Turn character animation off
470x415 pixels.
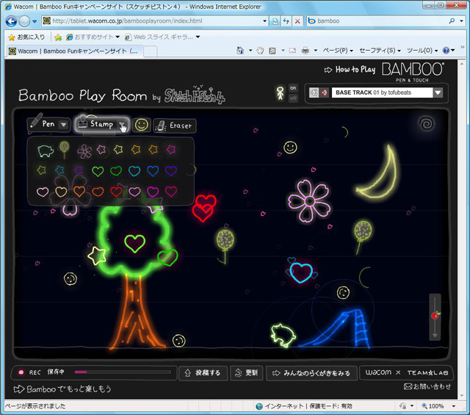[x=293, y=98]
